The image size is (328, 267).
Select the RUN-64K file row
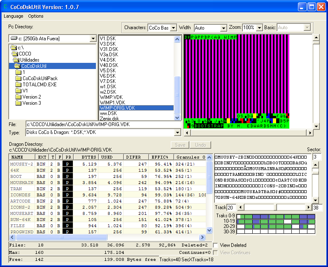[107, 220]
